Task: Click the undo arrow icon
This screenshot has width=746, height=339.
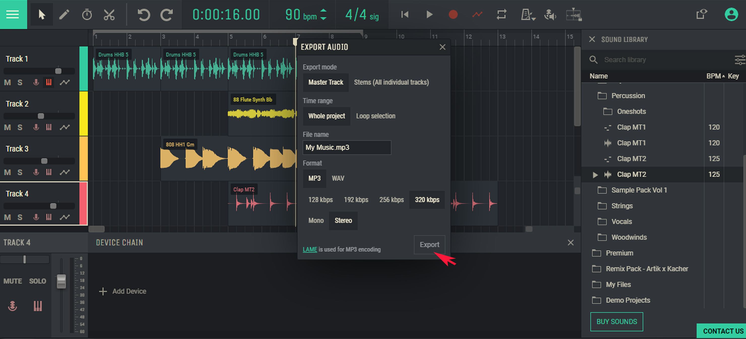Action: click(x=144, y=14)
